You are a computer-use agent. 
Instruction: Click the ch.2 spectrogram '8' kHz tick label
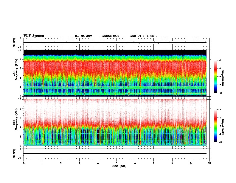click(21, 109)
